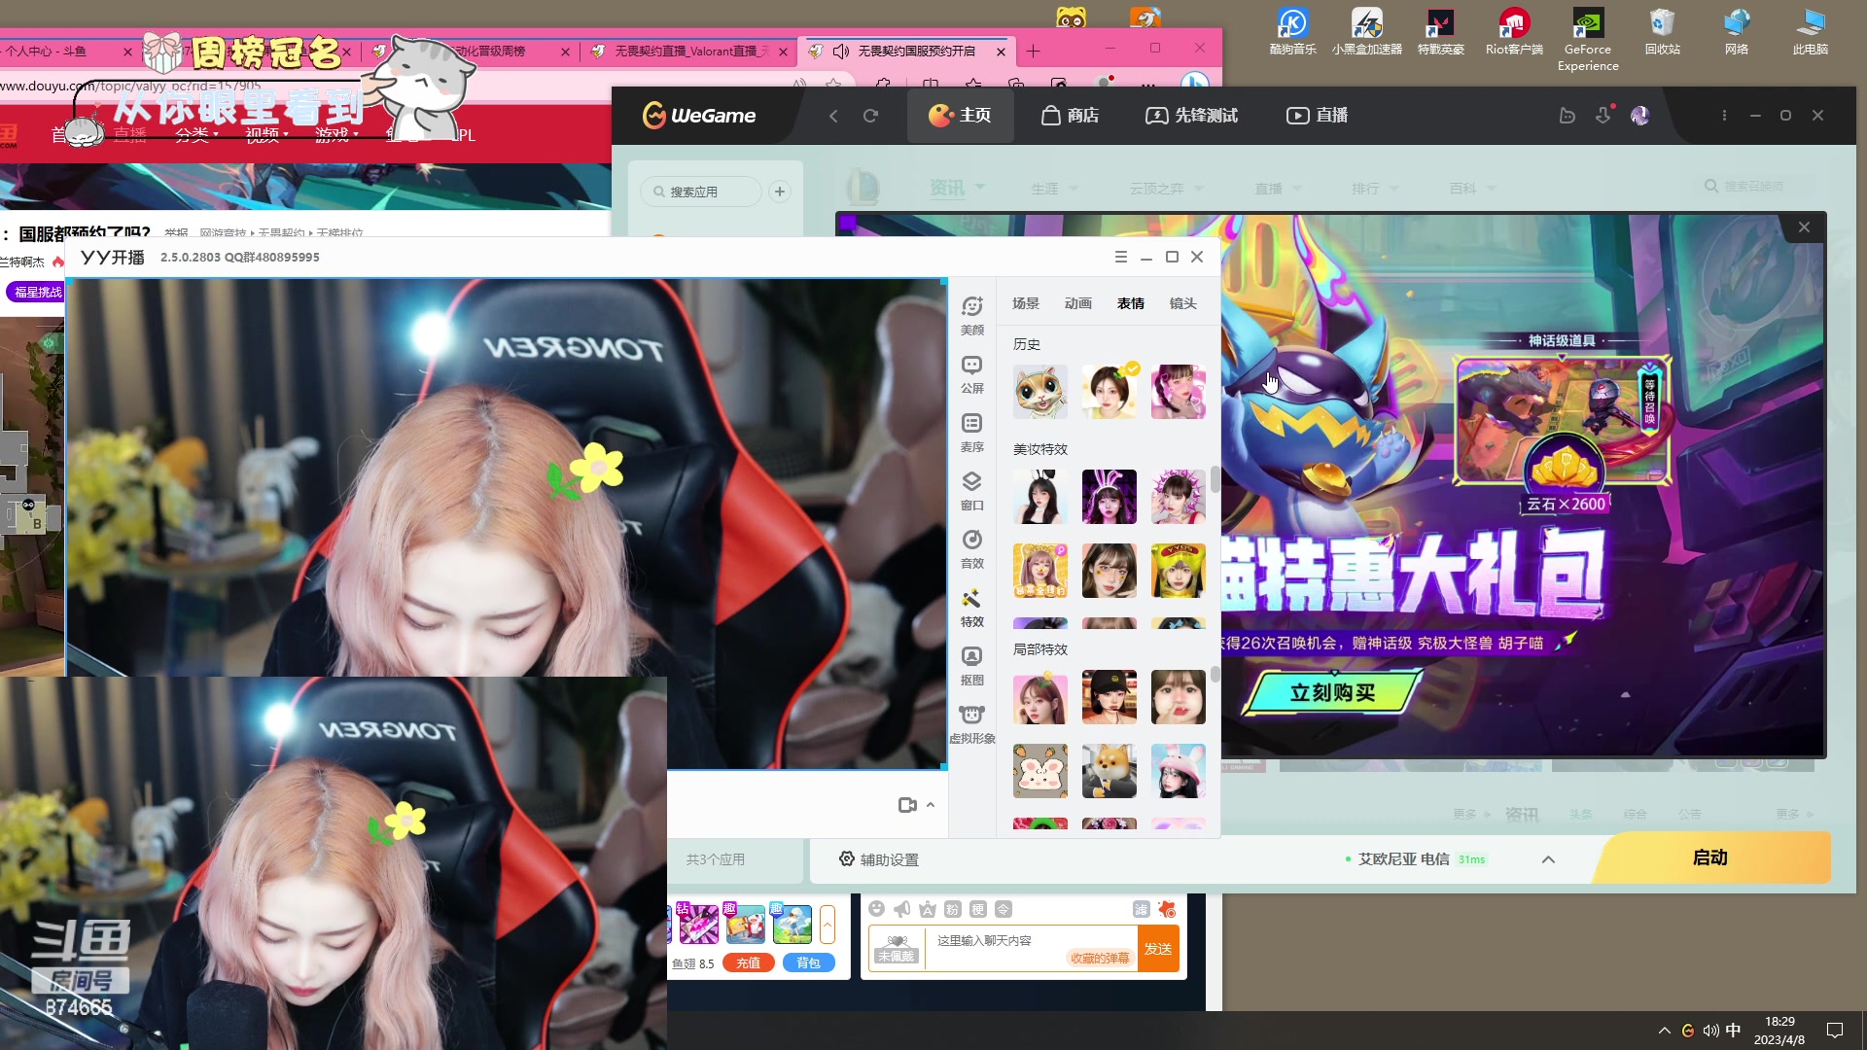Open the 美颜 beauty panel in YY开播

[x=971, y=316]
